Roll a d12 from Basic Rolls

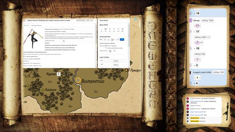pyautogui.click(x=118, y=30)
